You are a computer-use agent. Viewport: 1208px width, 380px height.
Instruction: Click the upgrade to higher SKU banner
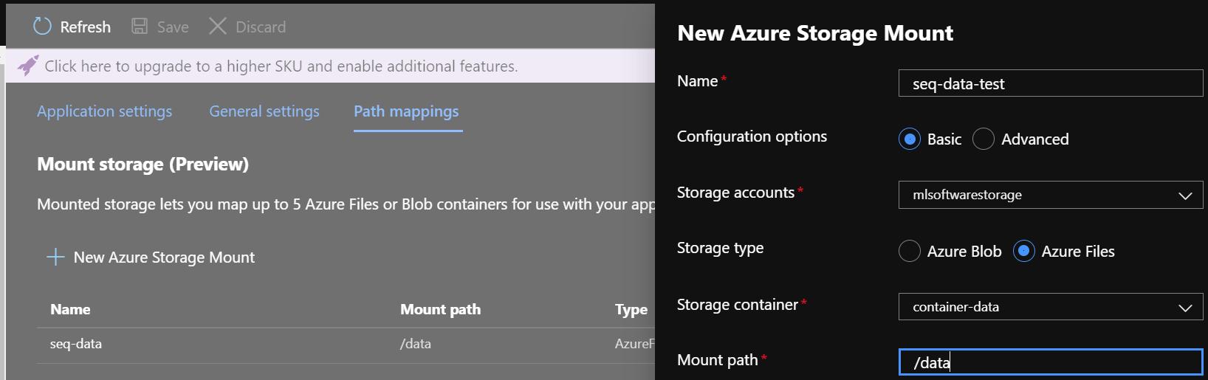(x=330, y=66)
